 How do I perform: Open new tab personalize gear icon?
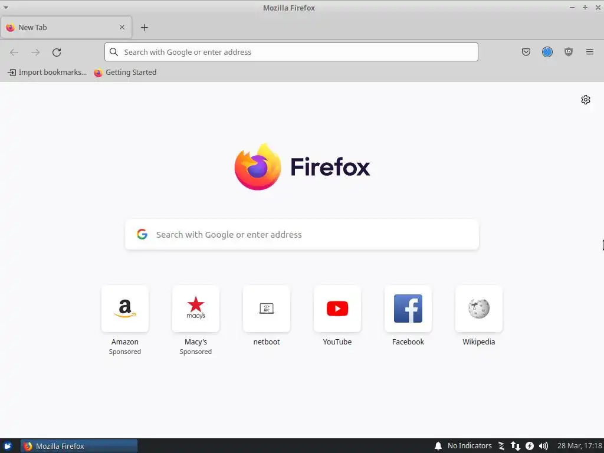click(x=585, y=100)
